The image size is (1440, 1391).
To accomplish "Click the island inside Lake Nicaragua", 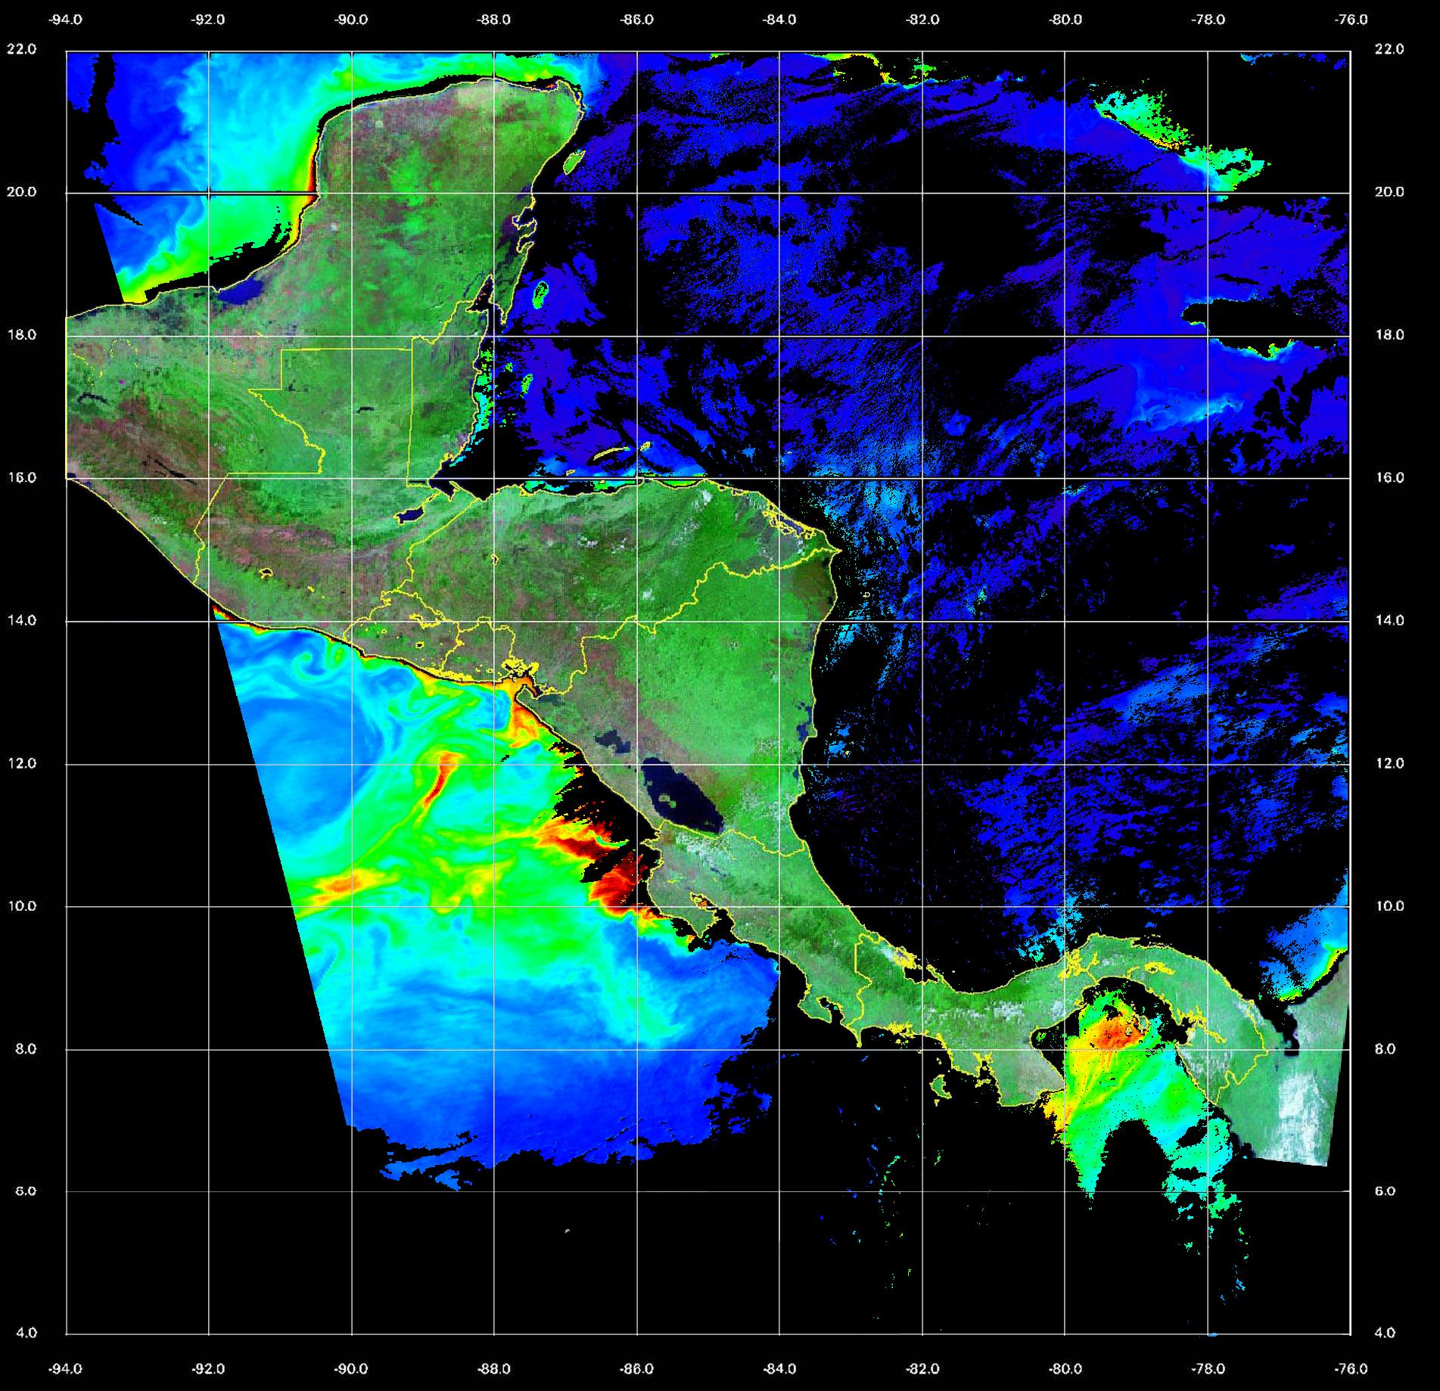I will (667, 800).
